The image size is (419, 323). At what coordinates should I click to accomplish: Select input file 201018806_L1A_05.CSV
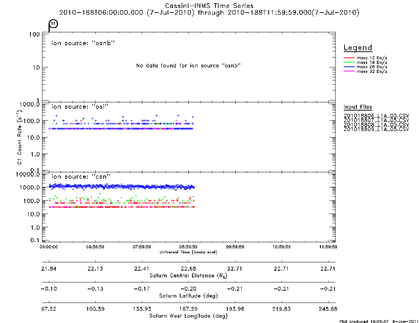376,116
